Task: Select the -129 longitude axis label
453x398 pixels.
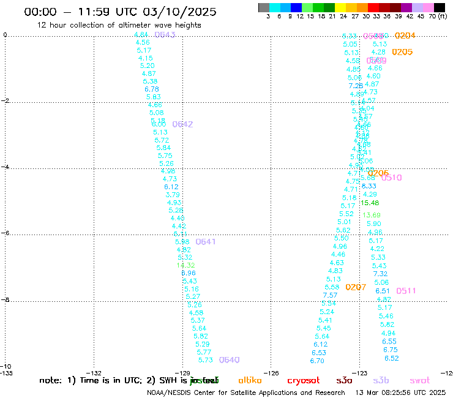Action: pyautogui.click(x=182, y=373)
